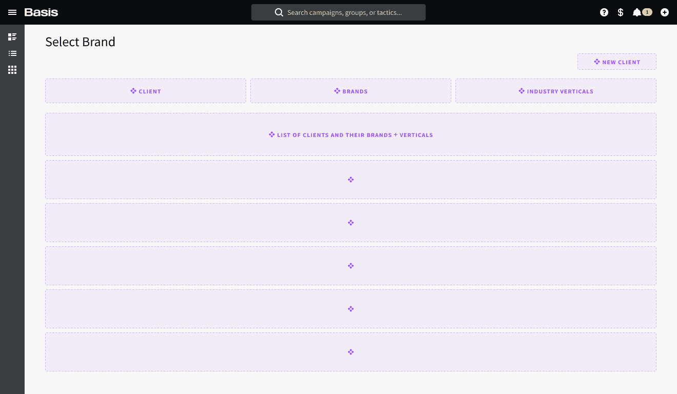Open the grid apps icon in sidebar
677x394 pixels.
point(12,70)
